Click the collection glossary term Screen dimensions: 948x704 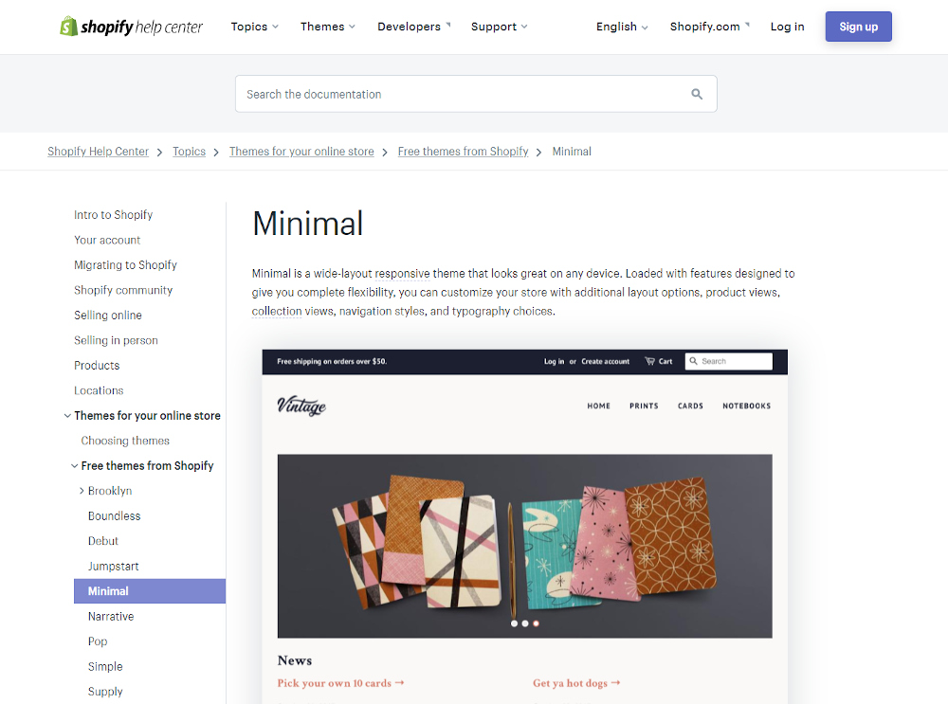(x=276, y=311)
